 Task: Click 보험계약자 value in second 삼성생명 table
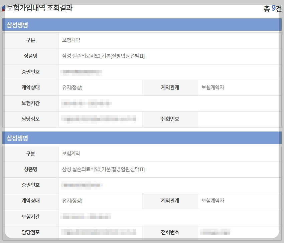pyautogui.click(x=213, y=201)
